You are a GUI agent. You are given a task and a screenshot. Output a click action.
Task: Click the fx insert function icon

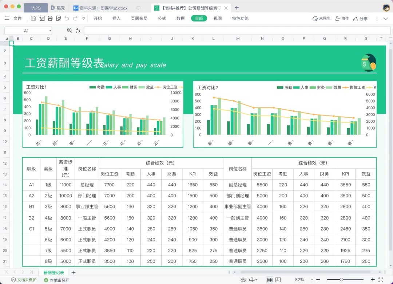[x=78, y=31]
